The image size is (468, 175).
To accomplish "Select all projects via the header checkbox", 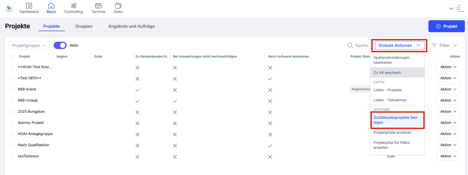I will [x=11, y=56].
